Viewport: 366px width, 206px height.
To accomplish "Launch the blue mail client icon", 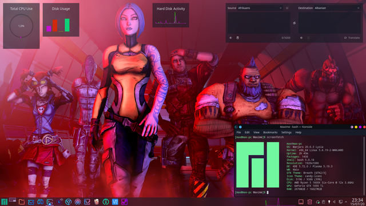I will click(31, 202).
